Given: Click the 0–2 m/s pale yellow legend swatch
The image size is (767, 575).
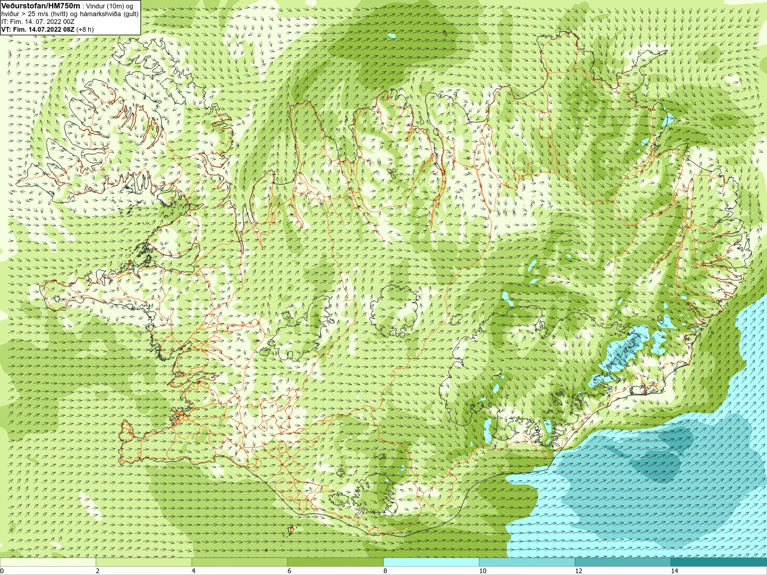Looking at the screenshot, I should click(48, 562).
